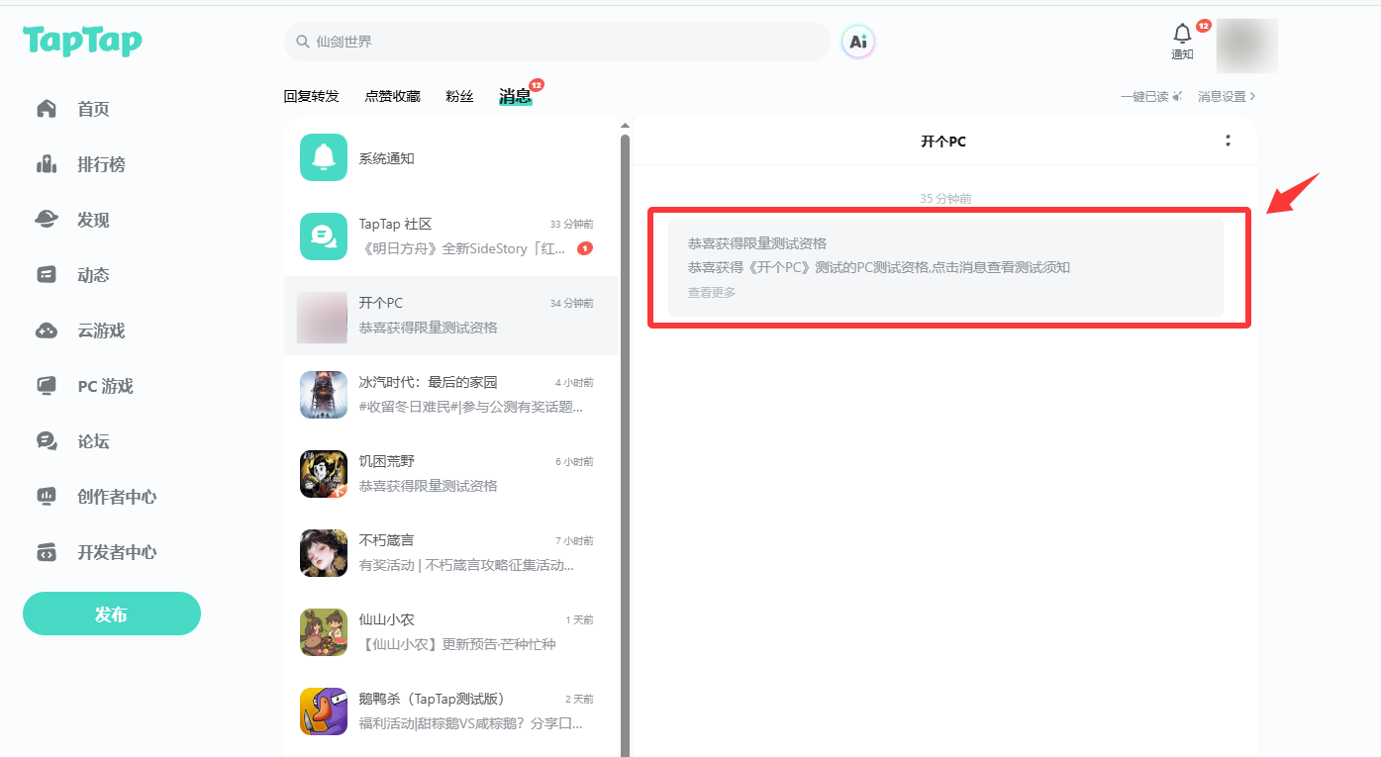Viewport: 1381px width, 757px height.
Task: Select the 论坛 menu label
Action: 94,441
